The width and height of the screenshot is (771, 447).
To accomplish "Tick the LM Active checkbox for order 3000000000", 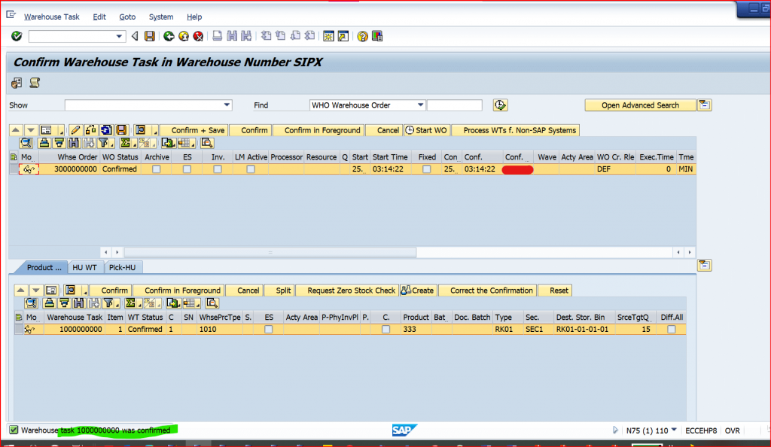I will click(x=251, y=169).
